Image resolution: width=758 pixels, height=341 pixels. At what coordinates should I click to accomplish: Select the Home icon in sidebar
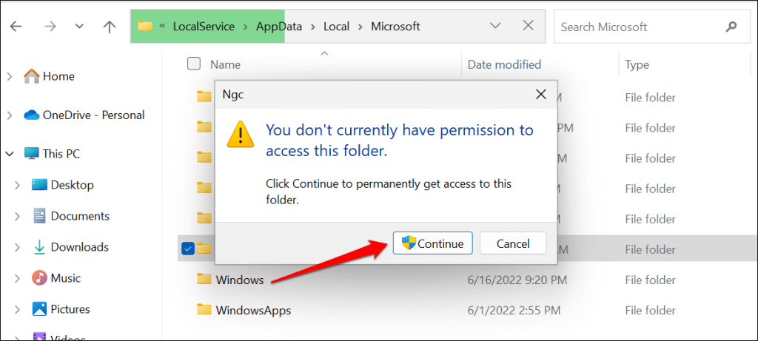pos(32,76)
